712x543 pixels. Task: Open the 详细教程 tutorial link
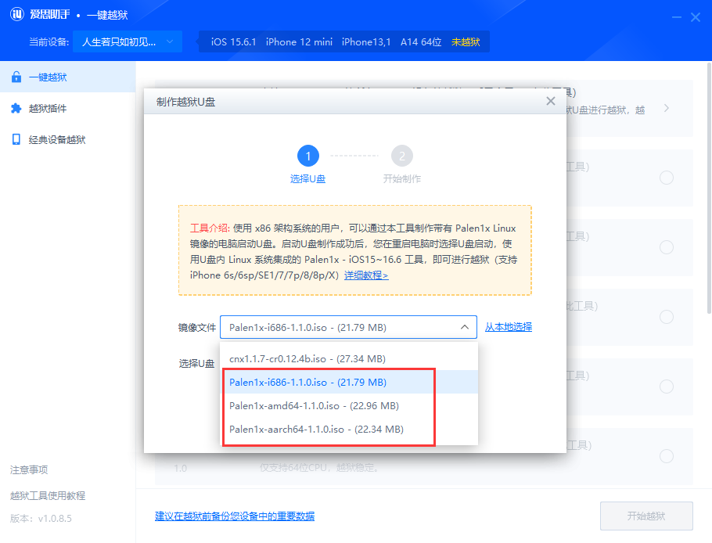366,275
